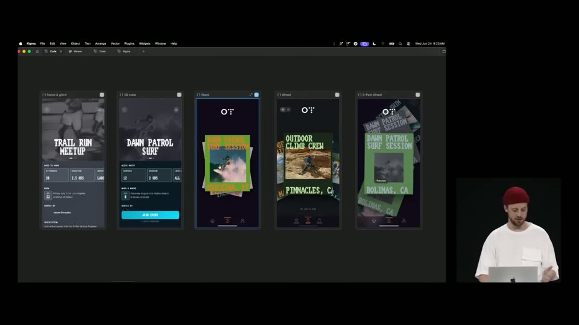579x325 pixels.
Task: Open the Figma app menu
Action: pyautogui.click(x=31, y=43)
